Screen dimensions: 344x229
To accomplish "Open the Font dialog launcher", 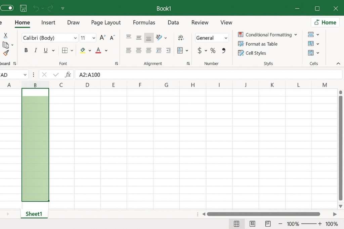I will [x=117, y=63].
